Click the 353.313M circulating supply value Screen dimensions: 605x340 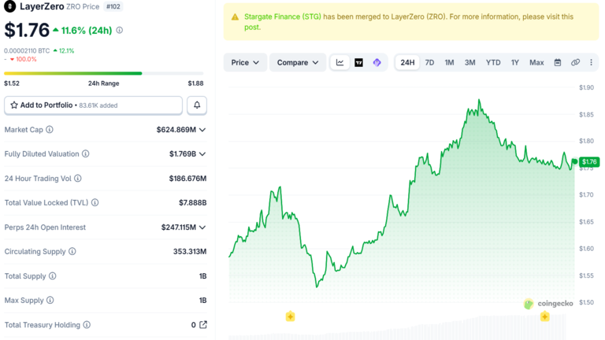coord(189,252)
